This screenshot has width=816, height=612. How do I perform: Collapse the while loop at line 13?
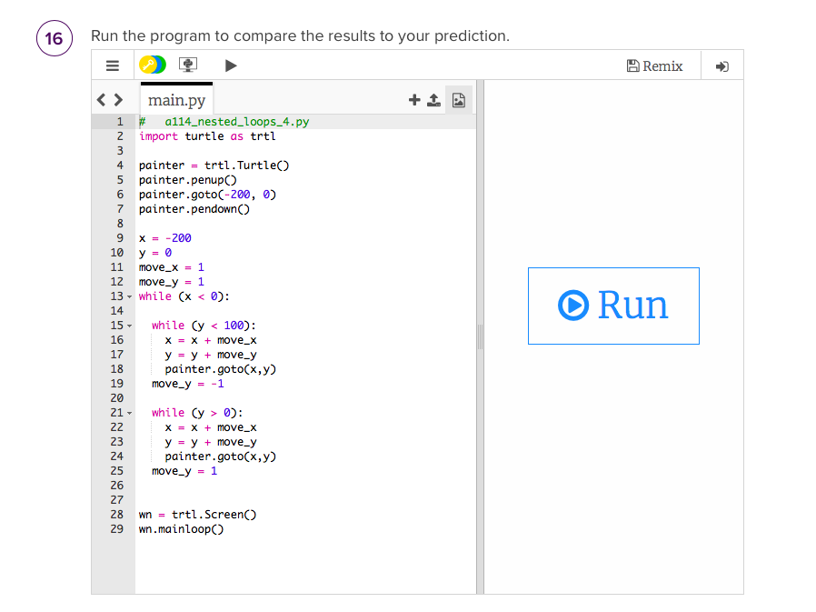coord(128,296)
